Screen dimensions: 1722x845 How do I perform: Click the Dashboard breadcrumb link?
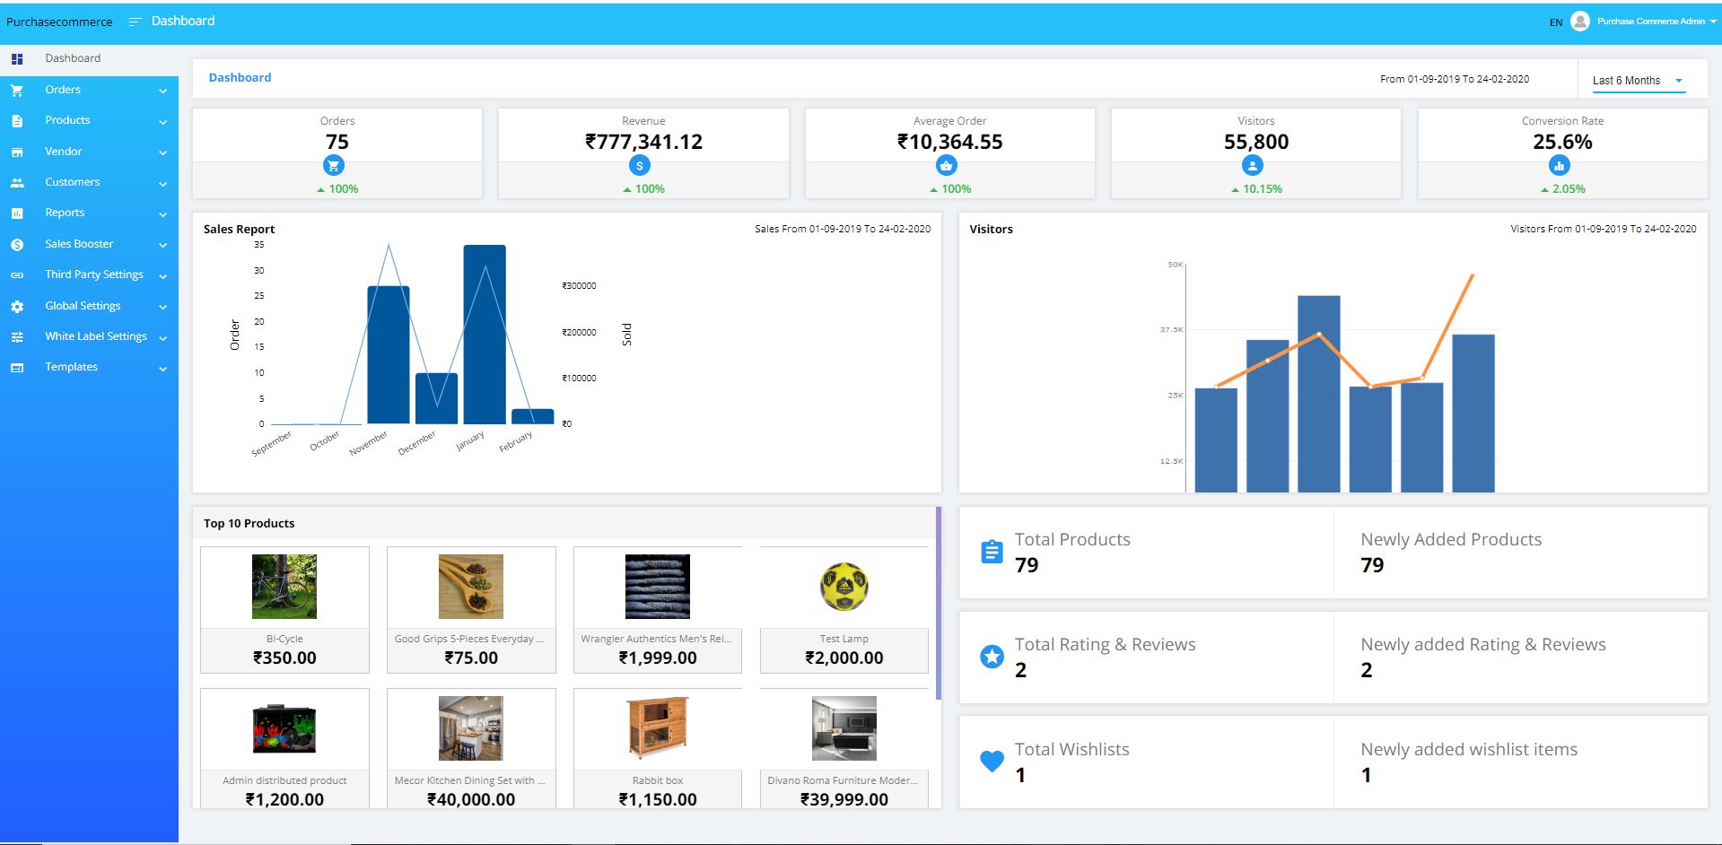(x=240, y=78)
